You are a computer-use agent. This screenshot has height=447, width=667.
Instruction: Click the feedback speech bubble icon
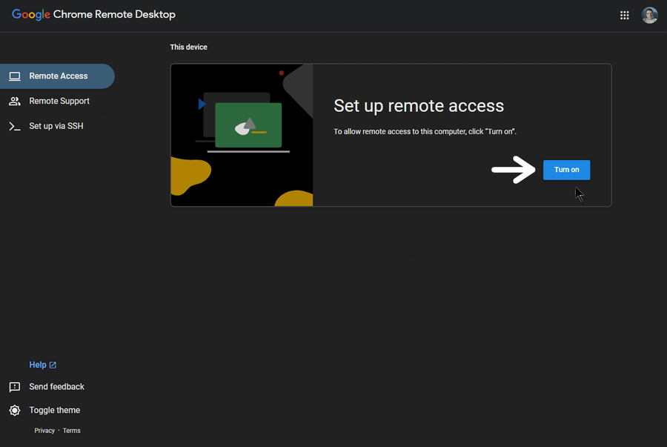(15, 387)
